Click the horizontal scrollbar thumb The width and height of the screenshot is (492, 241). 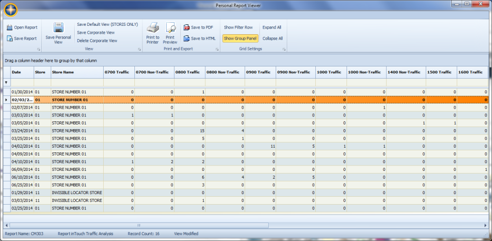(x=139, y=225)
